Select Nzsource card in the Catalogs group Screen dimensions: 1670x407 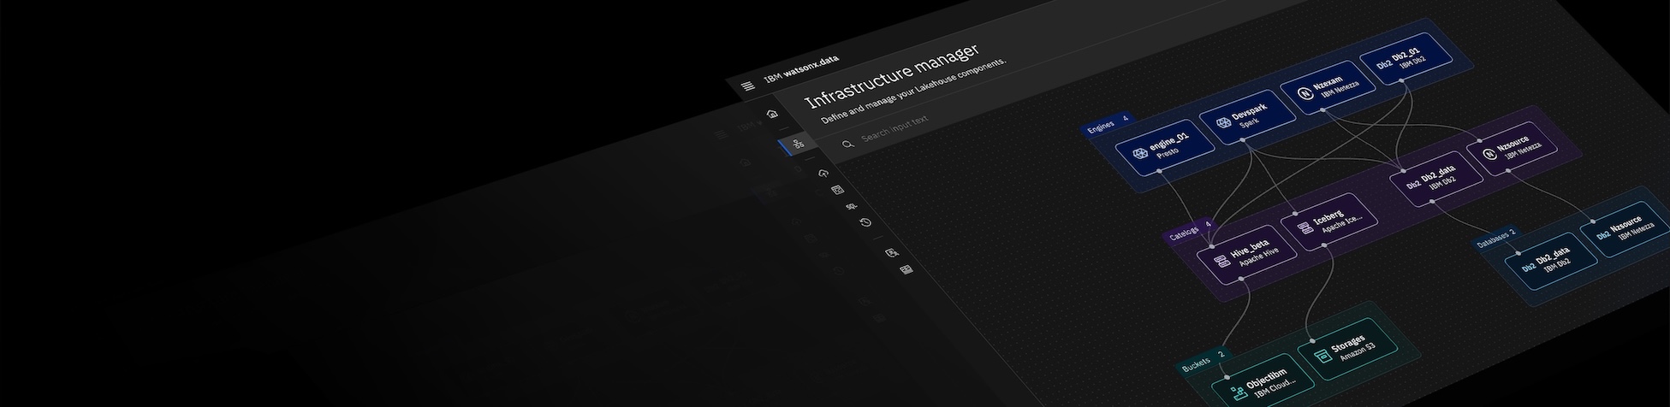pos(1513,150)
